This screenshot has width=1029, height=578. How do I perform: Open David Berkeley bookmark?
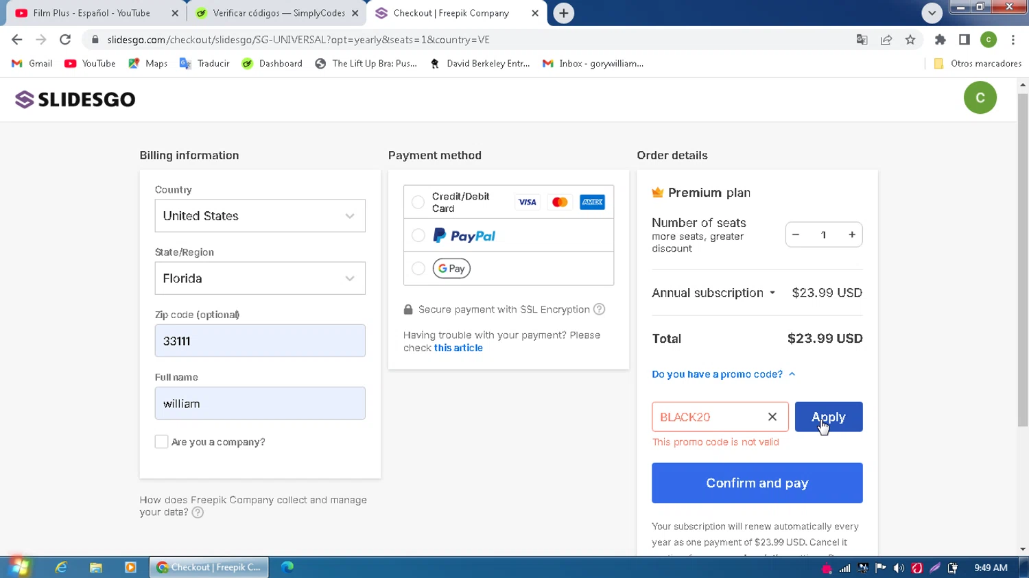click(x=480, y=63)
